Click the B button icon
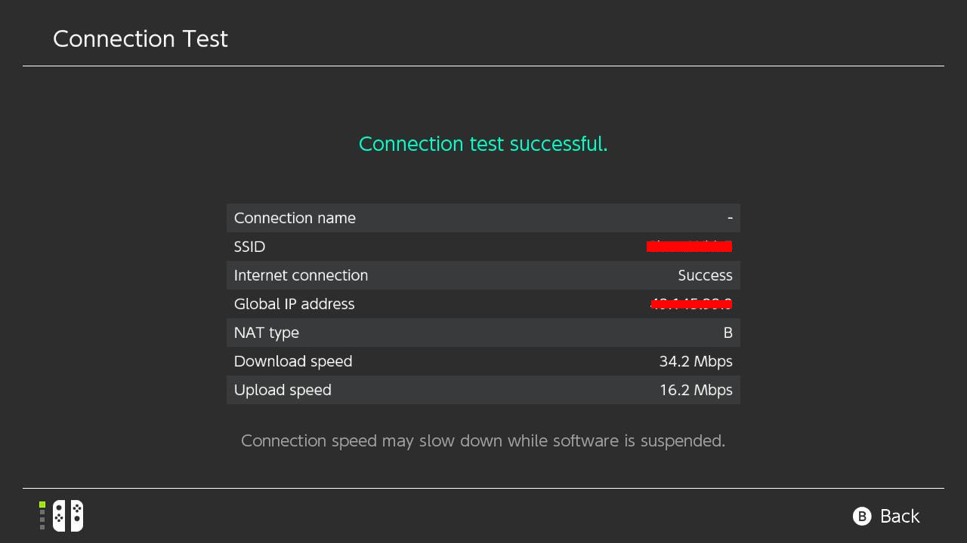Image resolution: width=967 pixels, height=543 pixels. (x=862, y=516)
